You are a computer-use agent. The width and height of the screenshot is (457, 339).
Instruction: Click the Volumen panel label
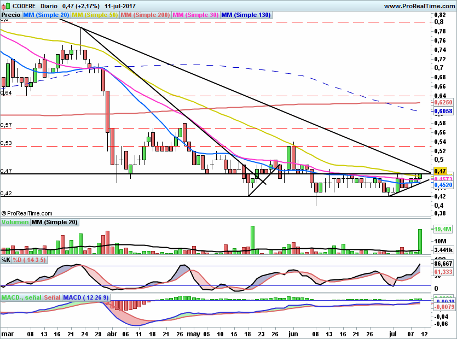coord(15,222)
